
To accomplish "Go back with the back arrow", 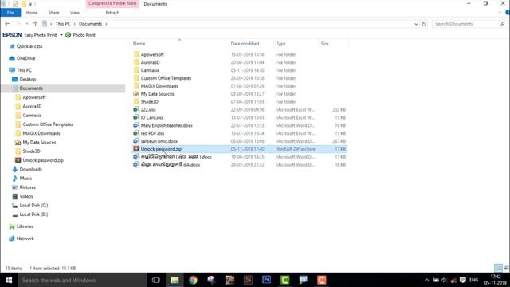I will click(7, 24).
